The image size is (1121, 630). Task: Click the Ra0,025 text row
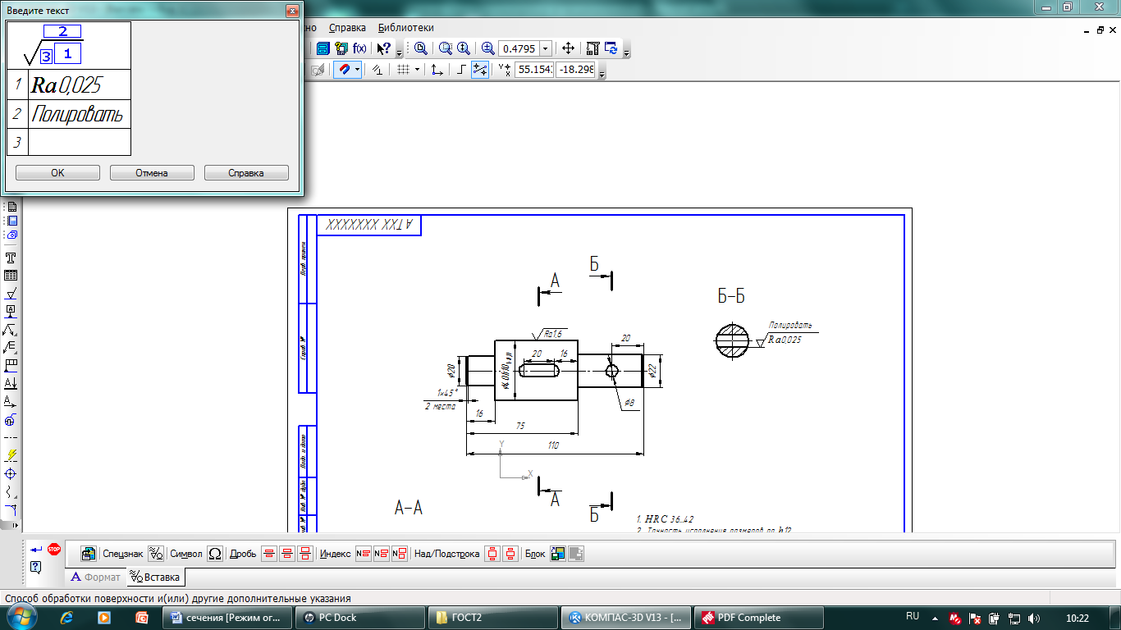[80, 84]
